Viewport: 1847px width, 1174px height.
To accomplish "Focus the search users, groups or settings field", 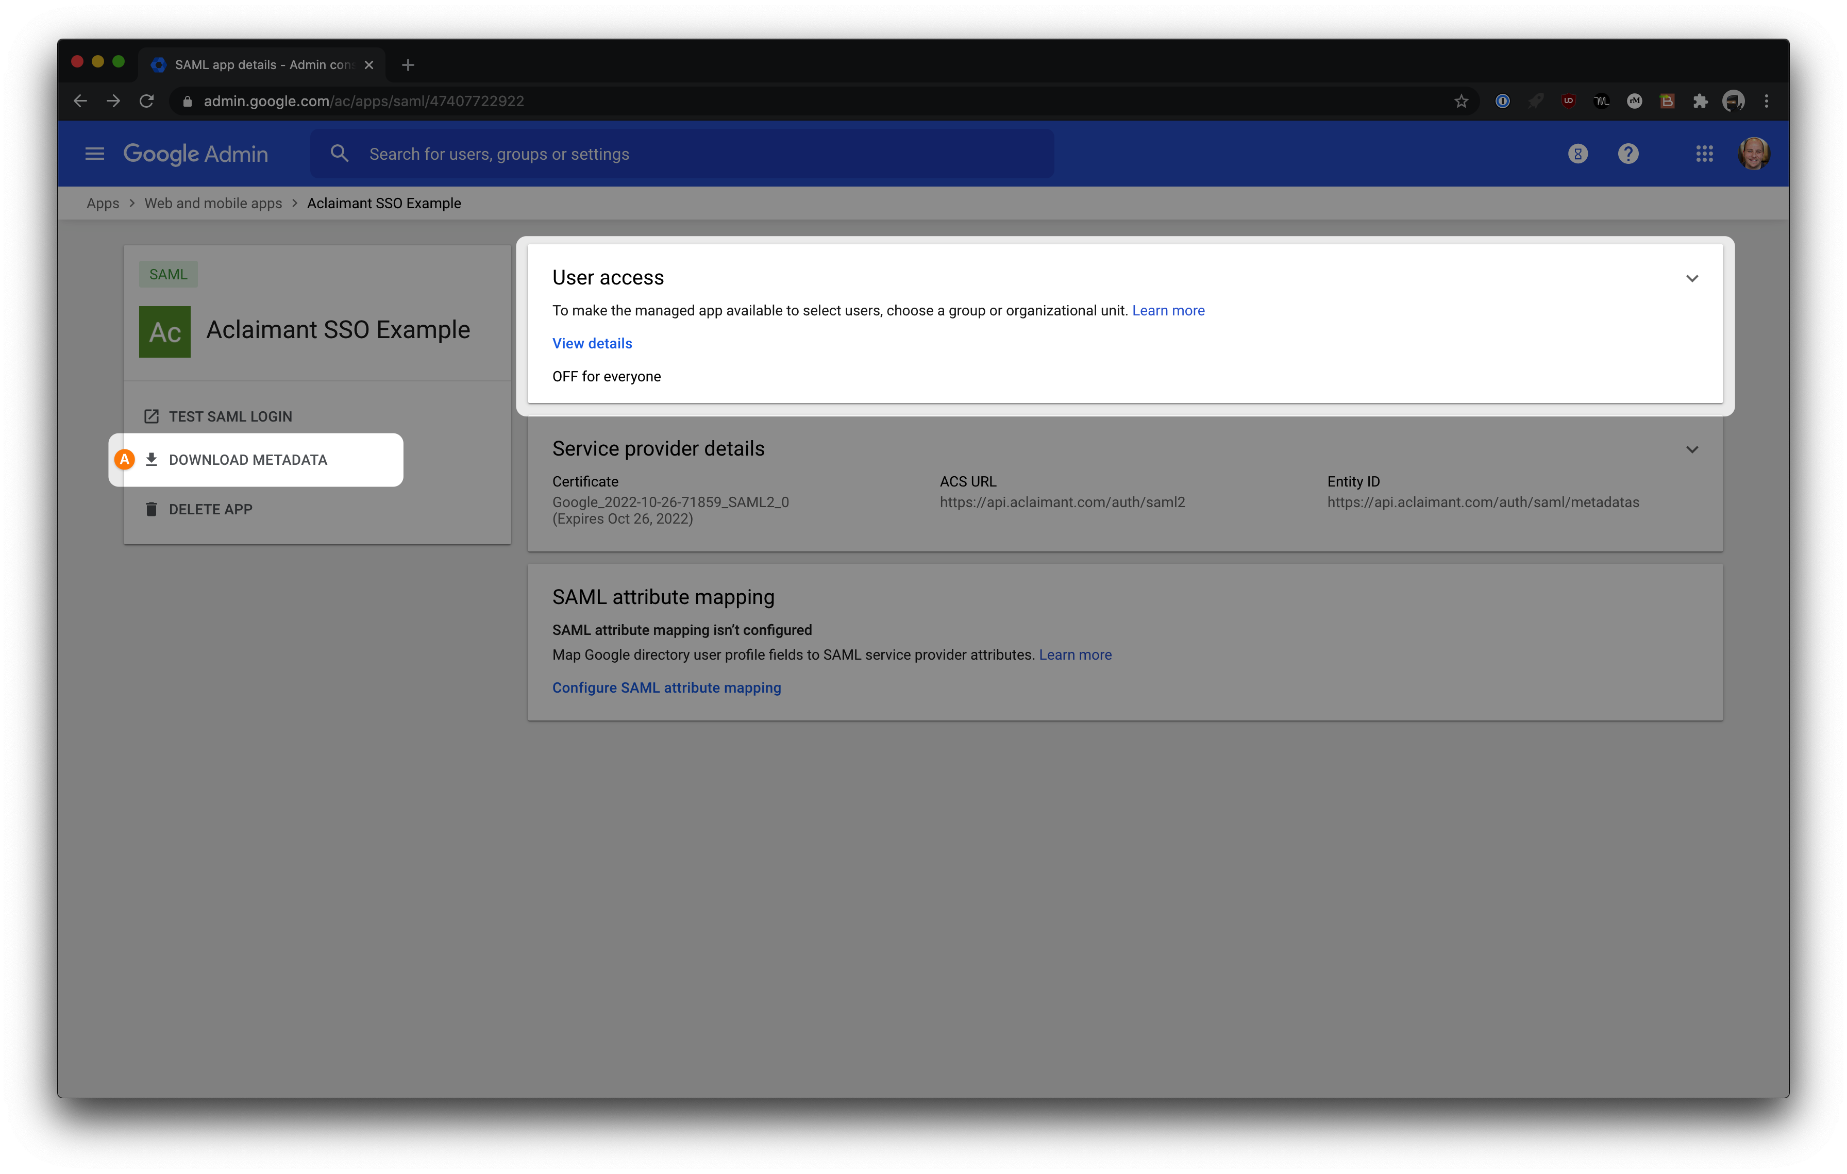I will coord(682,154).
